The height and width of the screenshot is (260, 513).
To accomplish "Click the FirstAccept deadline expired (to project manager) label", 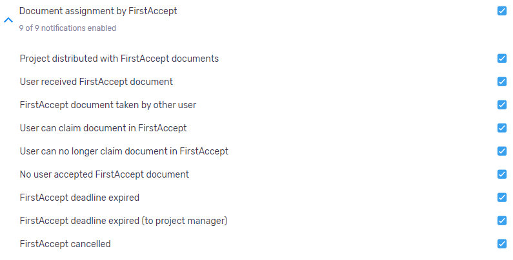I will pos(123,221).
